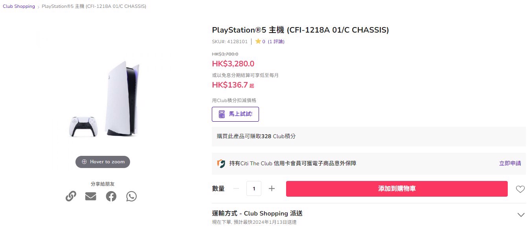Image resolution: width=527 pixels, height=232 pixels.
Task: View the single customer review (1 評論)
Action: pyautogui.click(x=277, y=41)
